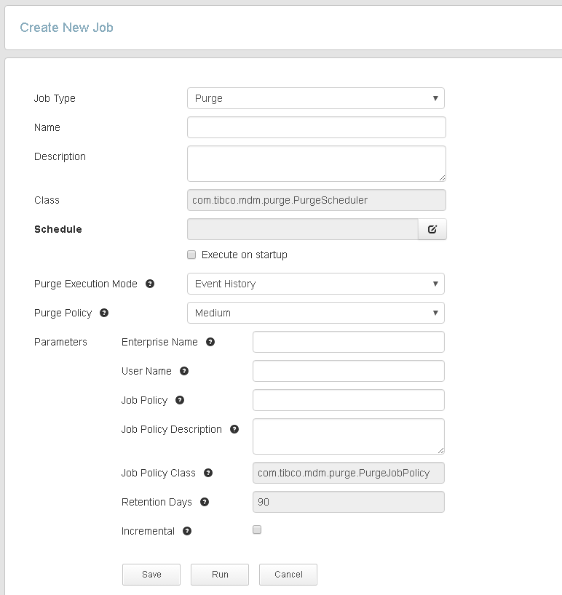Click the schedule edit icon button
Viewport: 562px width, 595px height.
click(x=432, y=229)
